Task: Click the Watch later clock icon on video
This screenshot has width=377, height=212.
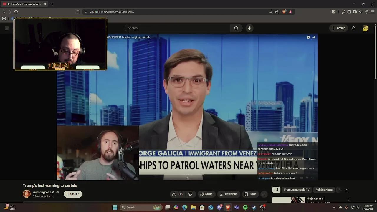Action: tap(308, 37)
